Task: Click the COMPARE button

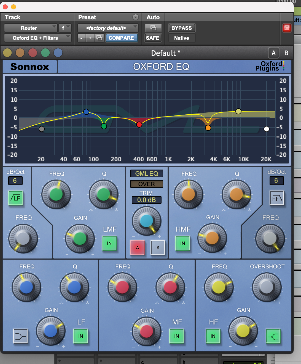Action: pyautogui.click(x=121, y=38)
